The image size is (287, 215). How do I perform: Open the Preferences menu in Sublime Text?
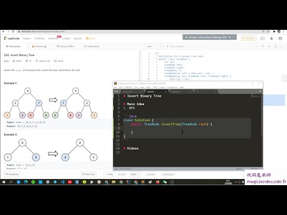[172, 87]
